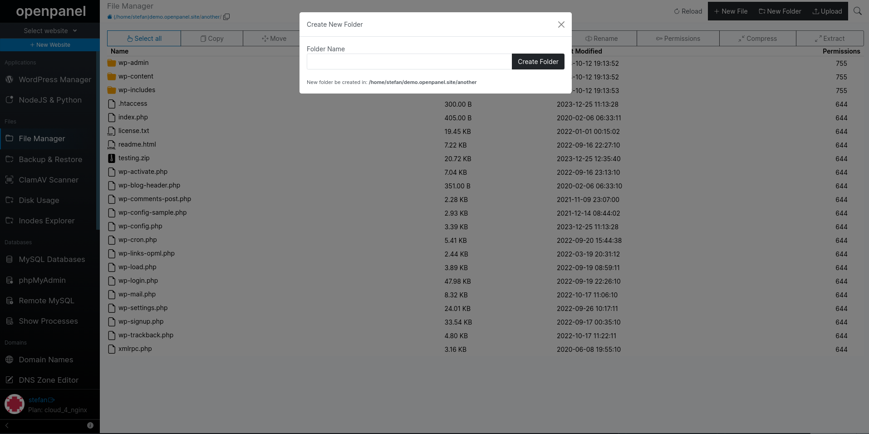Image resolution: width=869 pixels, height=434 pixels.
Task: Select the index.php file name
Action: click(133, 117)
